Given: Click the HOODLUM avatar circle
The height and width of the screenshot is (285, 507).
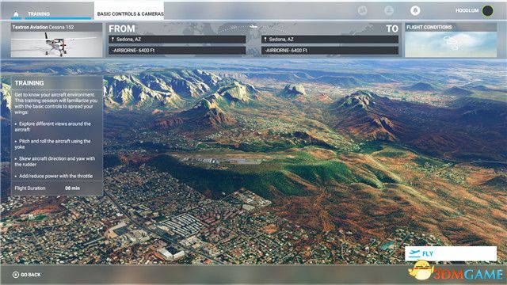Looking at the screenshot, I should point(488,11).
